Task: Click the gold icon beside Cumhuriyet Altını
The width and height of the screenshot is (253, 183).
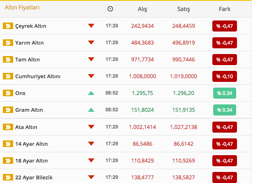Action: pyautogui.click(x=8, y=76)
